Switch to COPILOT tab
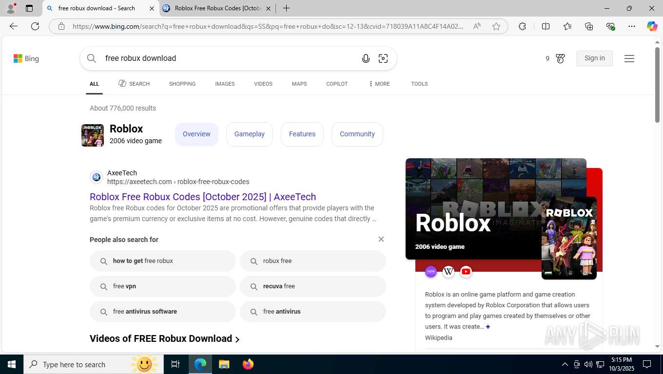The width and height of the screenshot is (663, 374). [337, 84]
